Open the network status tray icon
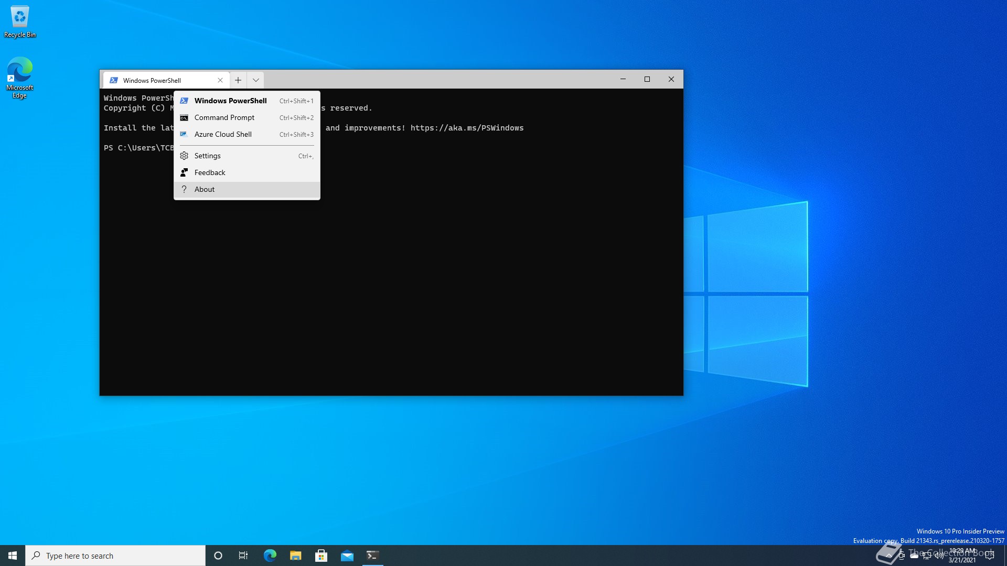This screenshot has width=1007, height=566. [x=927, y=556]
